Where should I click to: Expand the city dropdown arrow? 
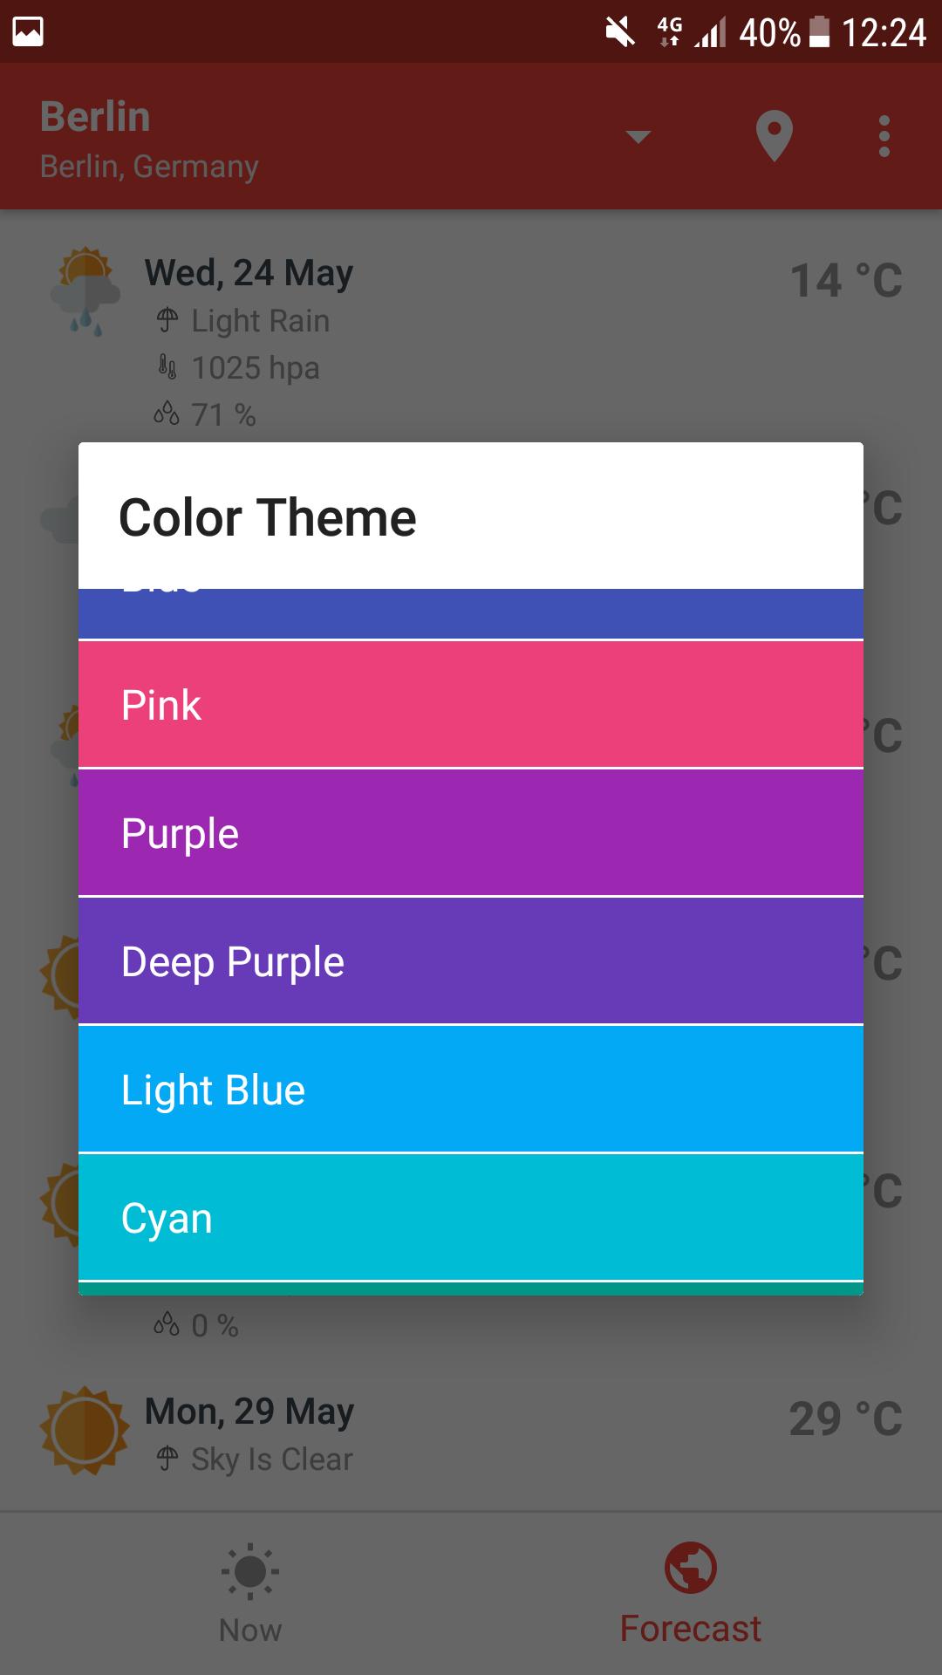(x=638, y=137)
